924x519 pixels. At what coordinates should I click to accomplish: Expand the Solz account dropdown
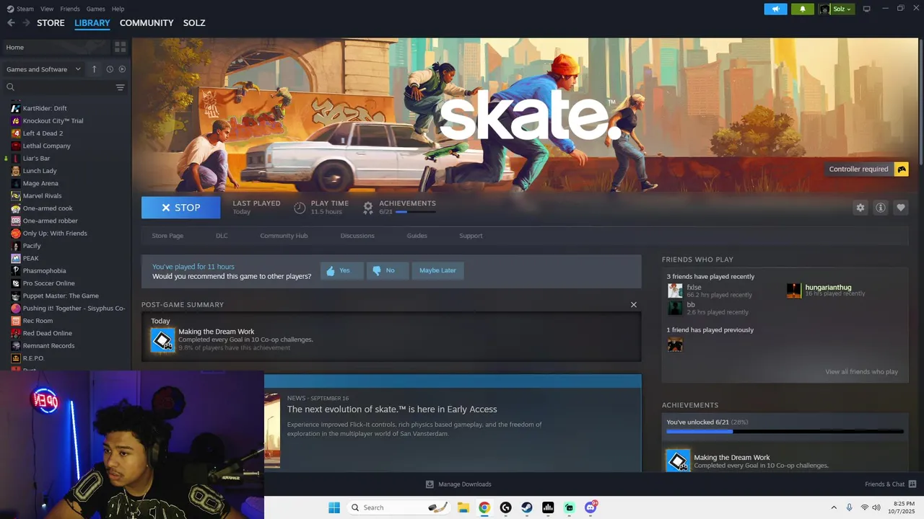click(x=836, y=9)
